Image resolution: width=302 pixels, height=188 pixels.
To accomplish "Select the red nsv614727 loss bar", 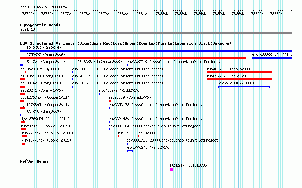I will tap(240, 79).
